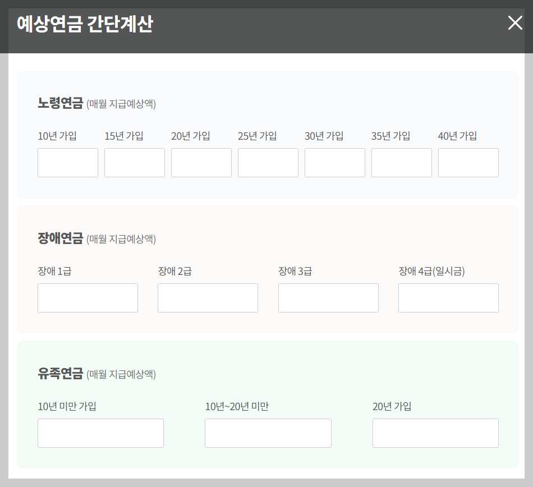The width and height of the screenshot is (533, 487).
Task: Click the 노령연금 section heading
Action: pos(60,103)
